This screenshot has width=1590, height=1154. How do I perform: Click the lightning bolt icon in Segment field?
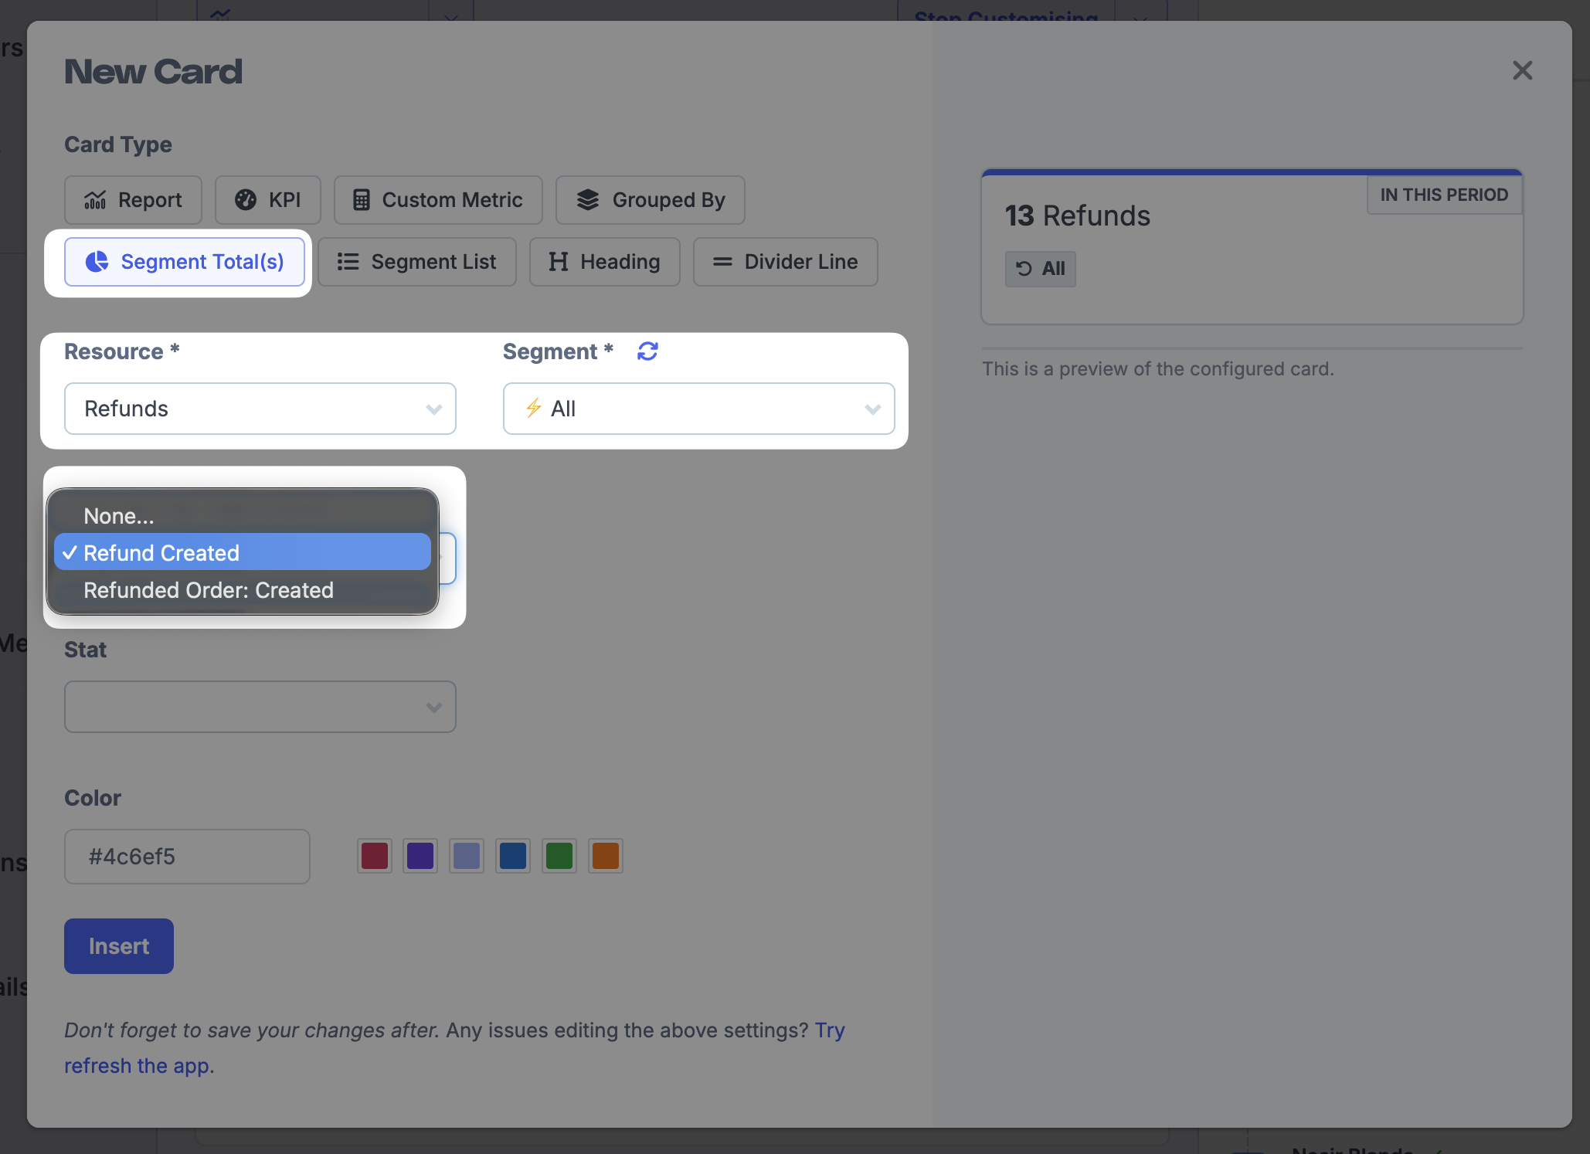(x=534, y=408)
